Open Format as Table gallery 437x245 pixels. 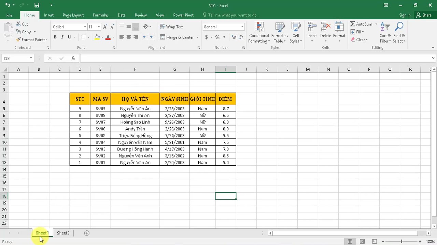(x=280, y=33)
